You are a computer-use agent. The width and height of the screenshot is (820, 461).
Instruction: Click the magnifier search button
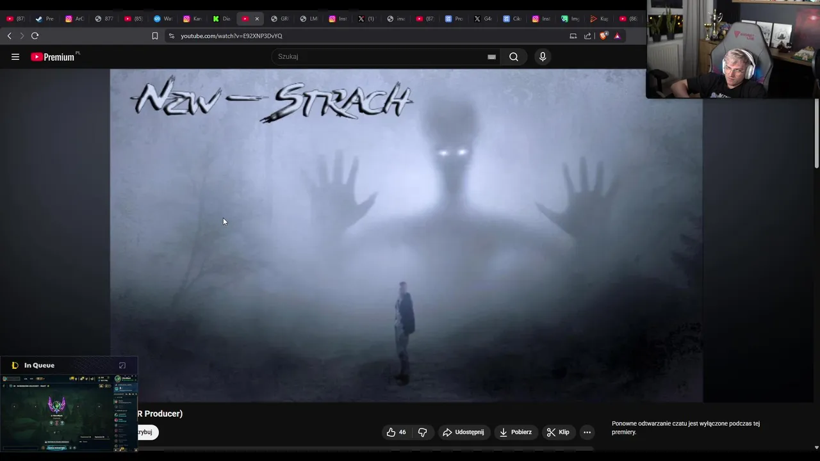point(514,57)
